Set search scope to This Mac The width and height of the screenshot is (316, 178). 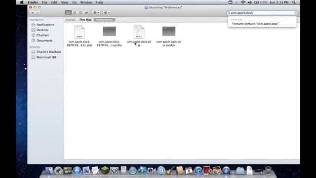click(85, 20)
